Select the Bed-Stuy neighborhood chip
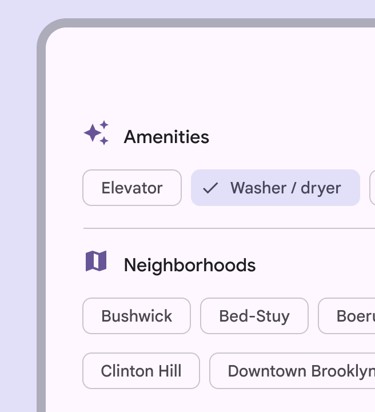Screen dimensions: 375x412 [254, 316]
